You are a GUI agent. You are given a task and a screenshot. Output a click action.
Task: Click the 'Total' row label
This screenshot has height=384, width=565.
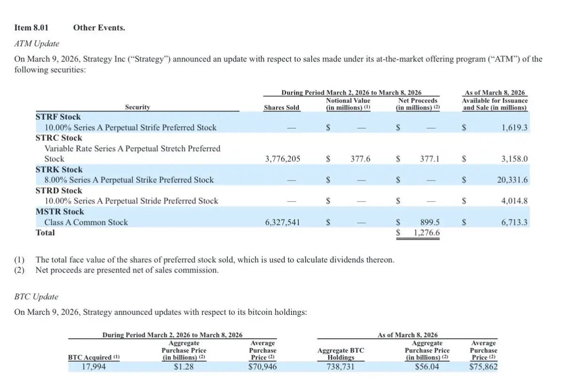point(45,233)
